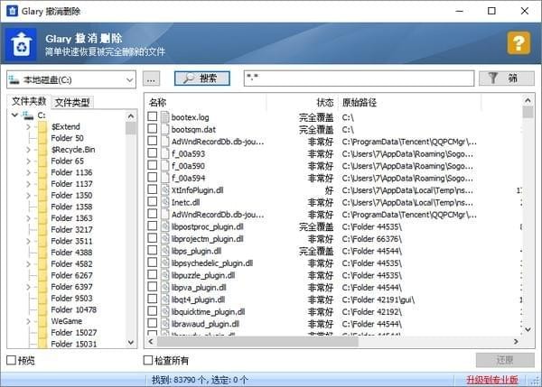The height and width of the screenshot is (387, 542).
Task: Click the dll icon of librawaud_plugin.dll
Action: [165, 324]
